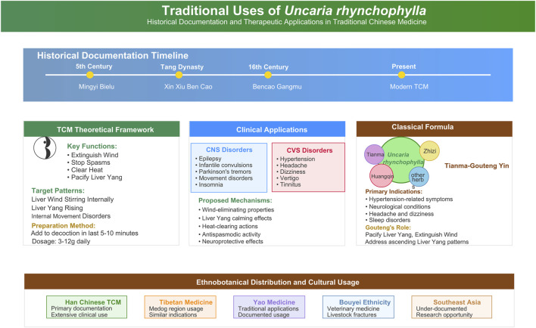Click the Hypertension list item
The image size is (536, 328).
point(296,159)
